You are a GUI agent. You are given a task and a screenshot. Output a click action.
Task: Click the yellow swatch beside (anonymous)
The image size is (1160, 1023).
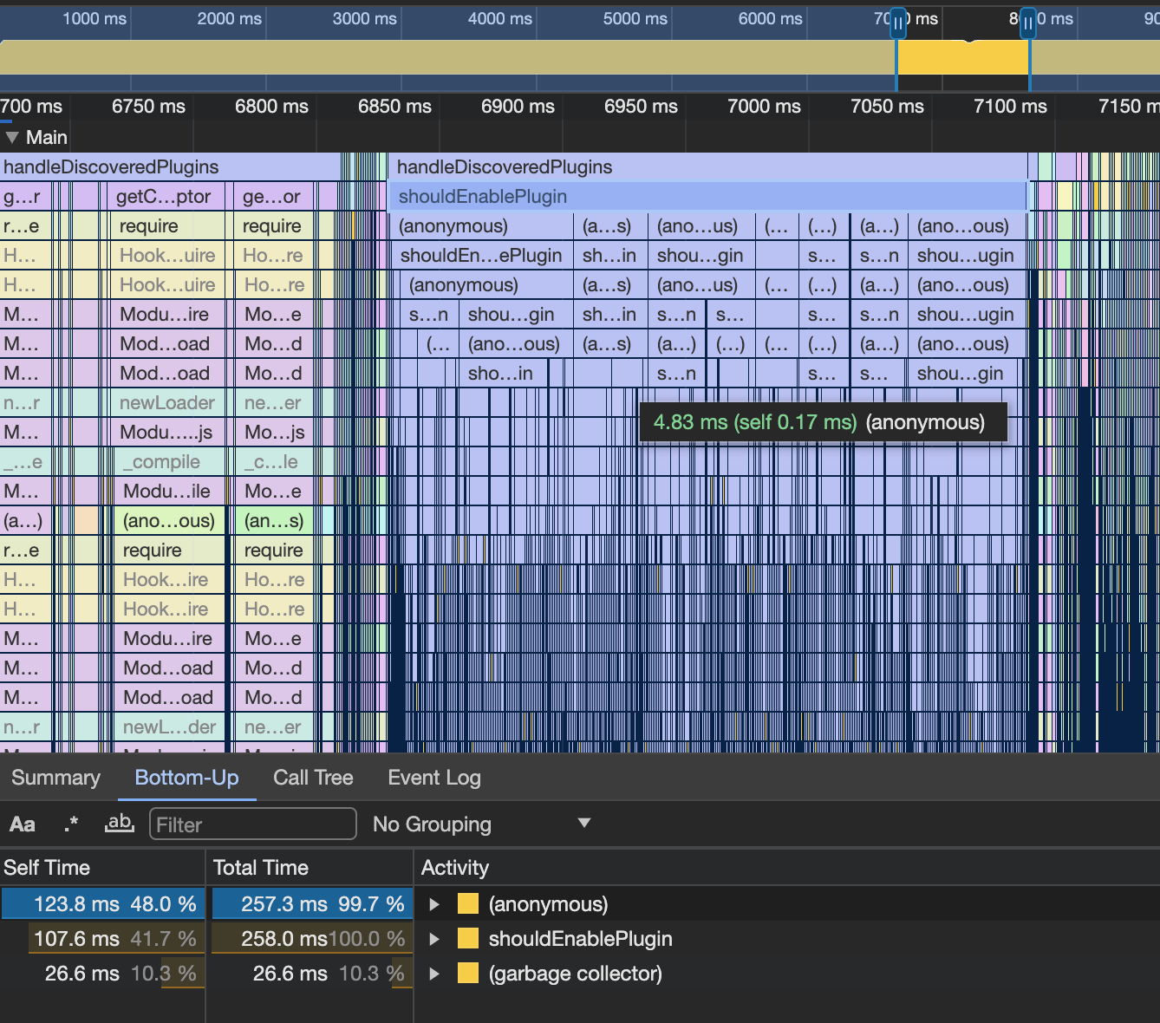[x=468, y=904]
